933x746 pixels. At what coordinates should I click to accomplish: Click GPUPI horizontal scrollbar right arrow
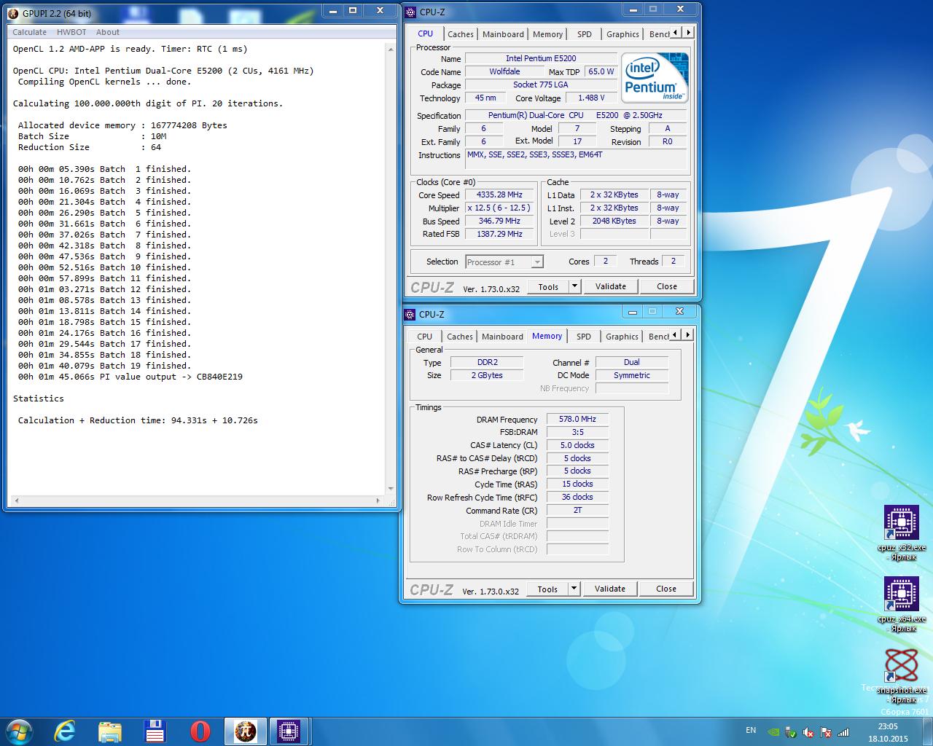point(378,500)
